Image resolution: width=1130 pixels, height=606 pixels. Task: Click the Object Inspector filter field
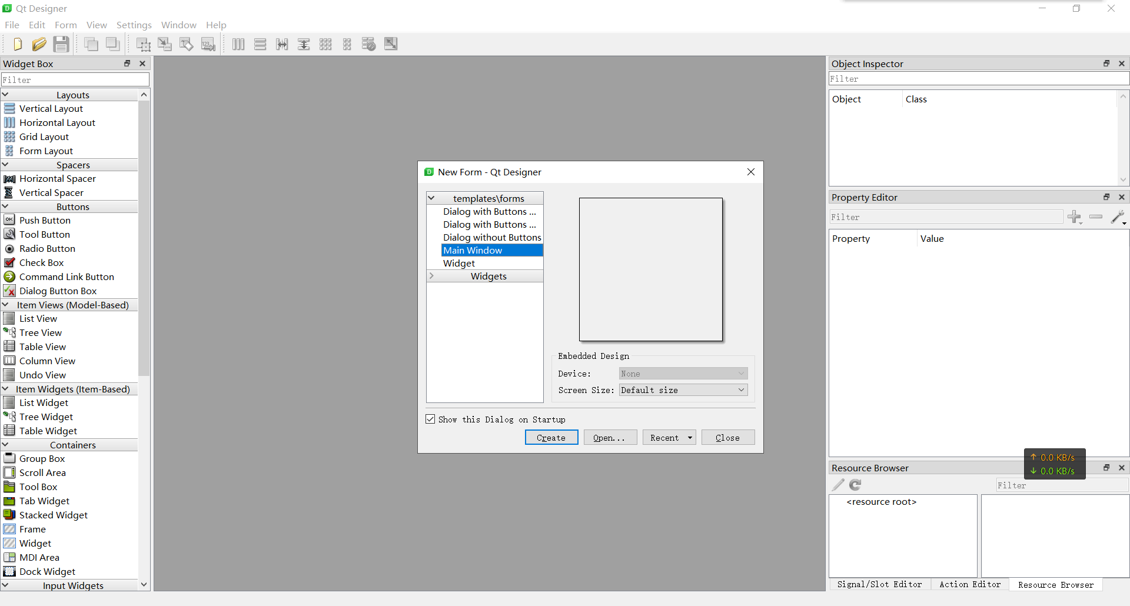[979, 79]
